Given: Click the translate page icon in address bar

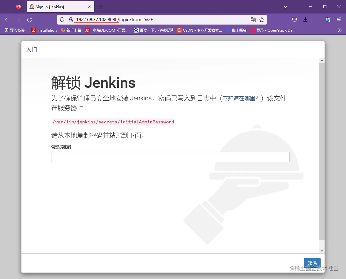Looking at the screenshot, I should pyautogui.click(x=253, y=20).
